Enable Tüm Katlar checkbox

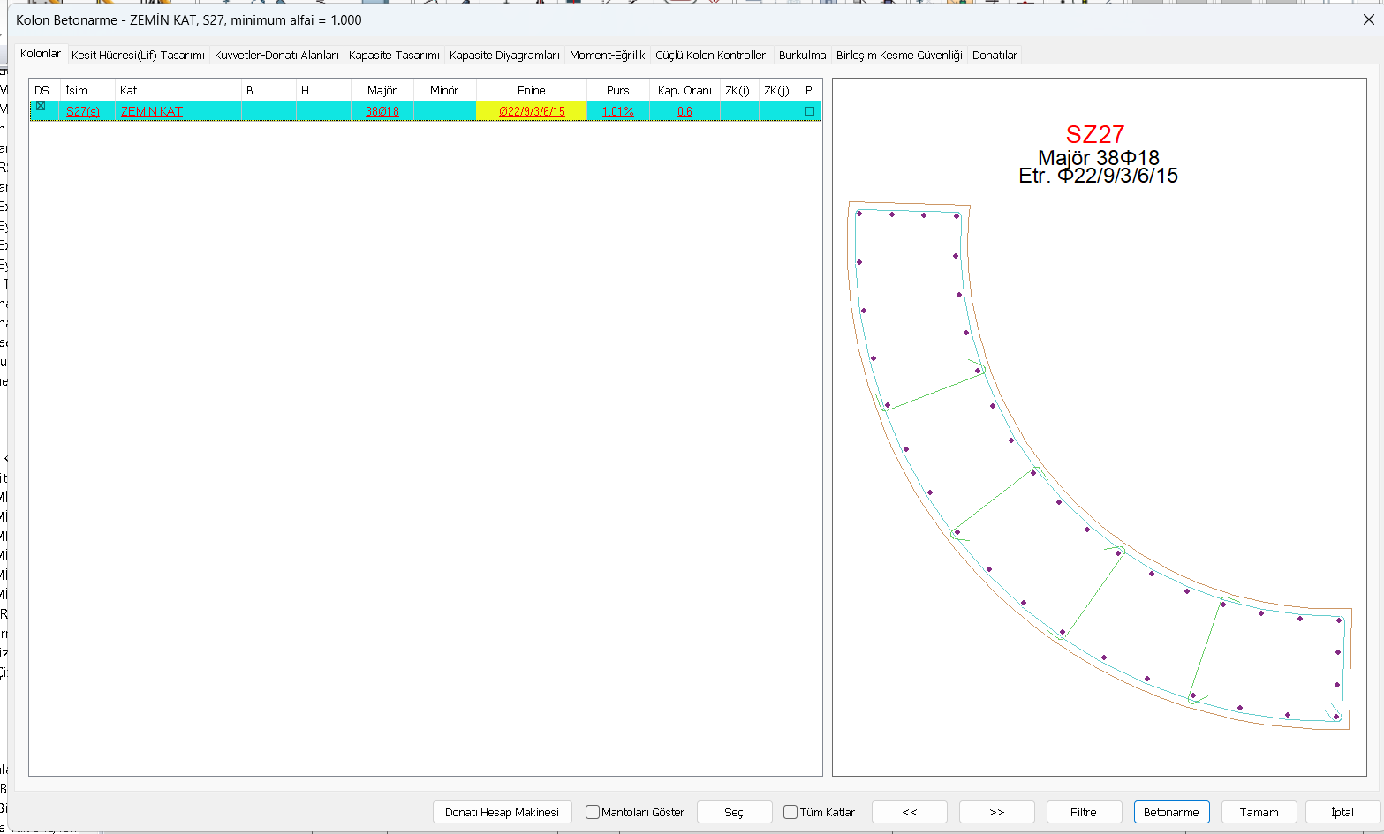click(x=790, y=812)
